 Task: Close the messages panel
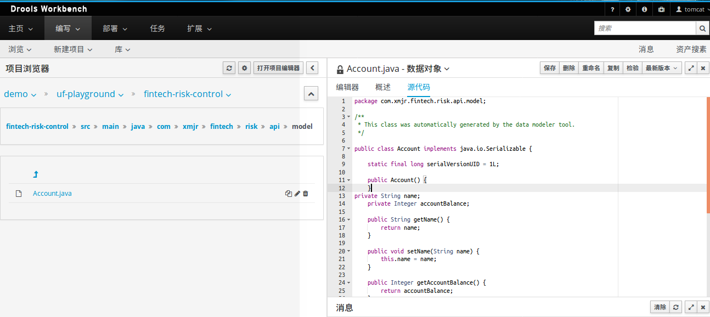(703, 307)
